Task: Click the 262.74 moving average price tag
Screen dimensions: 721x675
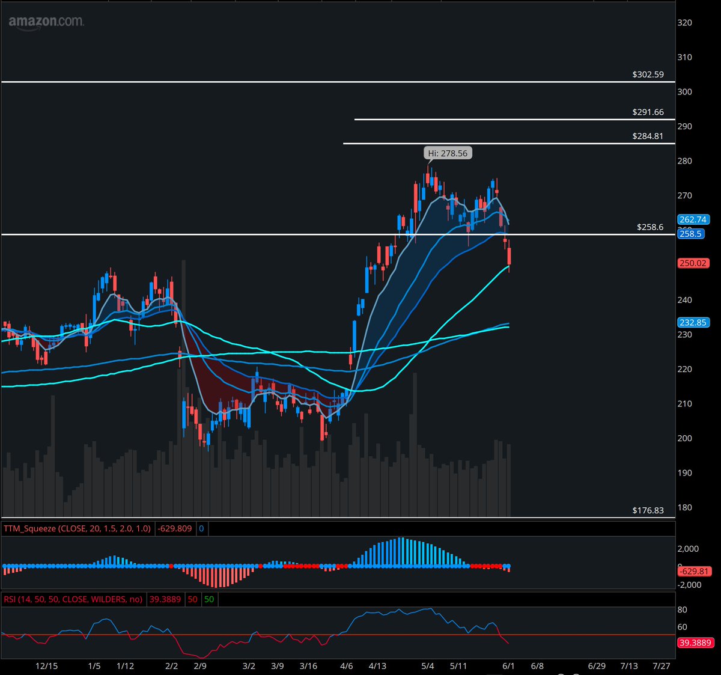Action: point(693,219)
